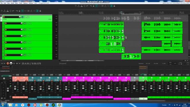Screen dimensions: 190x107
Task: Open Yandex browser taskbar icon
Action: 23,105
